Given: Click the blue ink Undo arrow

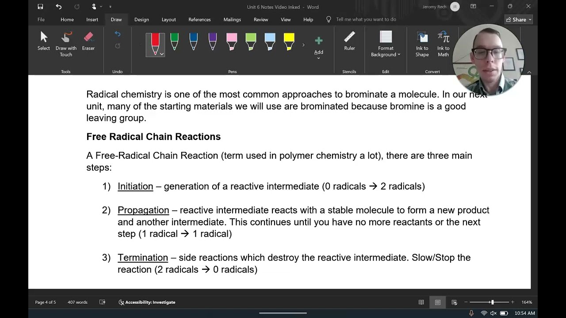Looking at the screenshot, I should (x=117, y=34).
